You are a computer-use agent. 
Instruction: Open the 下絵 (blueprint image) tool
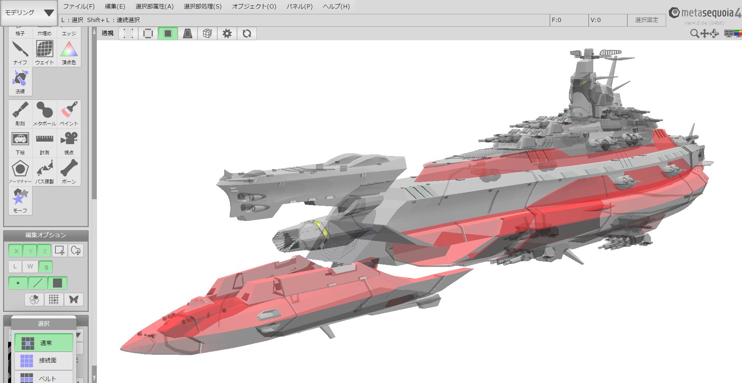[x=20, y=143]
